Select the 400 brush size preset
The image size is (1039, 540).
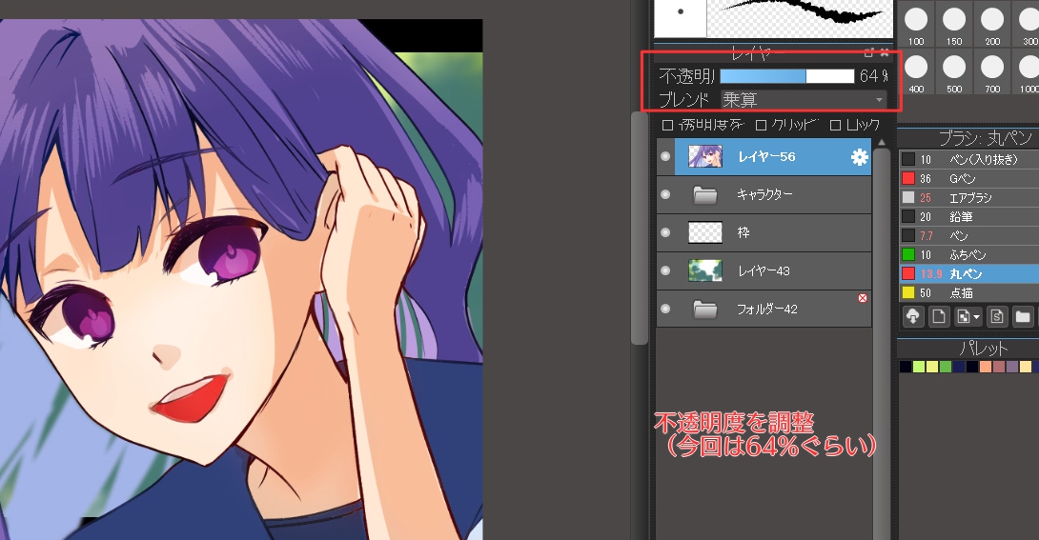point(916,72)
